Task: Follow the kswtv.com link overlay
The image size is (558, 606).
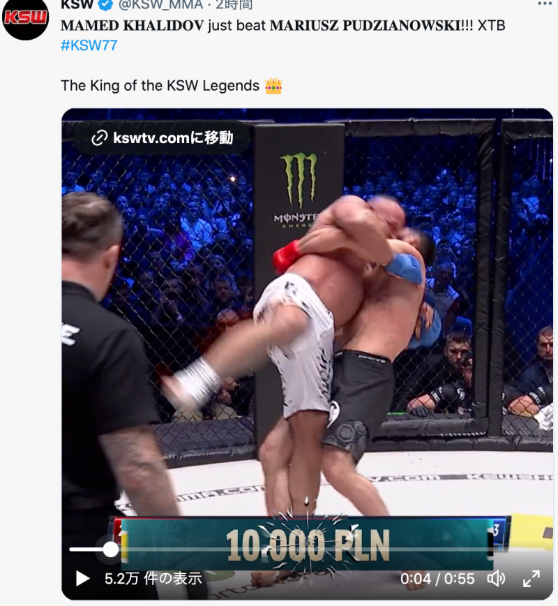Action: (163, 138)
